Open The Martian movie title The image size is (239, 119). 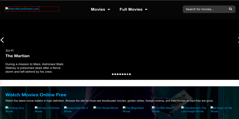point(18,56)
